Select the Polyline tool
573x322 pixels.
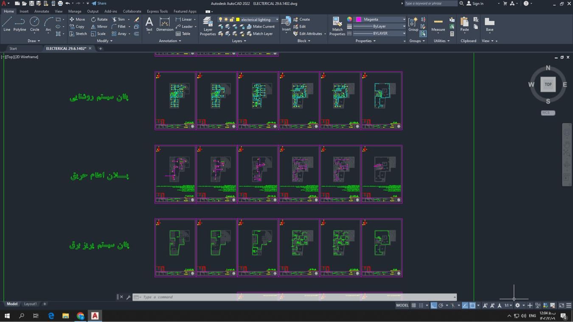20,24
